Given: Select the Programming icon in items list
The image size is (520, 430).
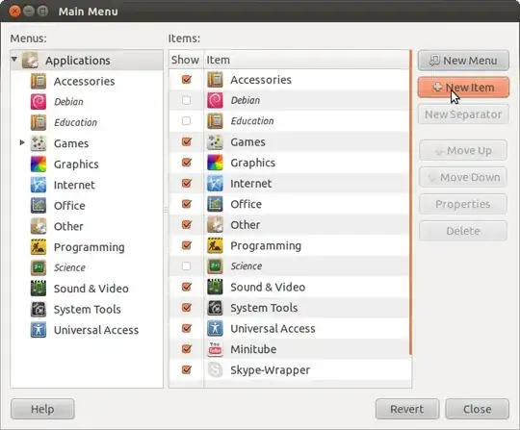Looking at the screenshot, I should pos(215,245).
